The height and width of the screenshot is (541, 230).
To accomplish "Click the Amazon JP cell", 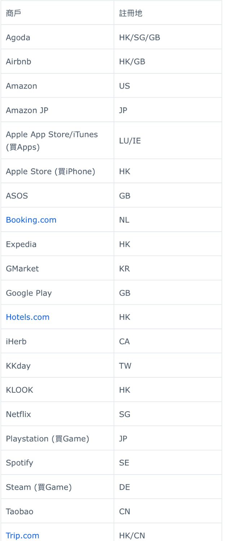I will click(57, 110).
